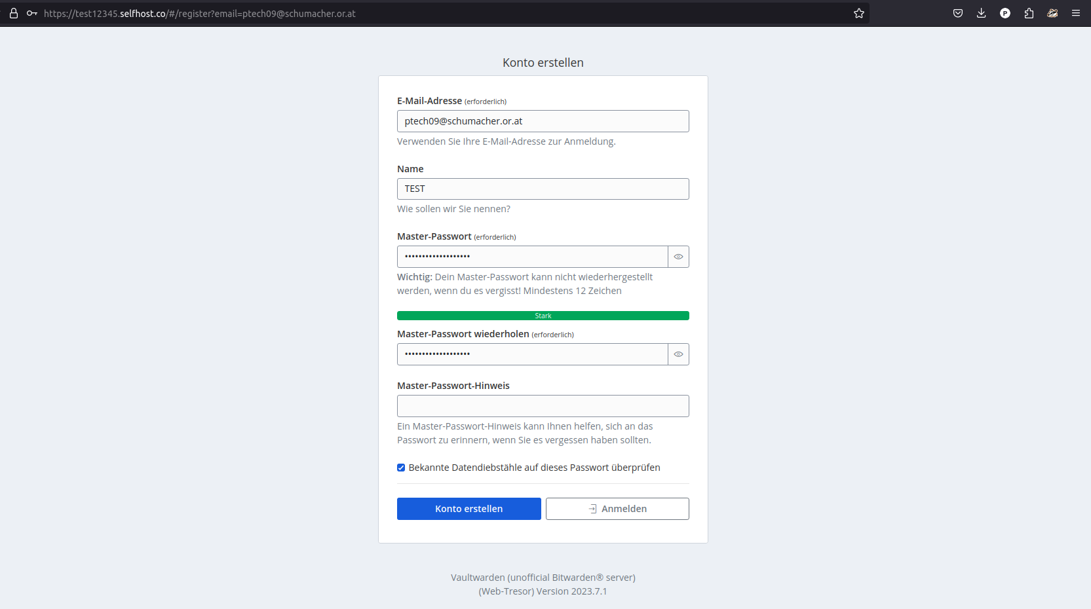1091x609 pixels.
Task: Click the white P extension icon
Action: pos(1005,13)
